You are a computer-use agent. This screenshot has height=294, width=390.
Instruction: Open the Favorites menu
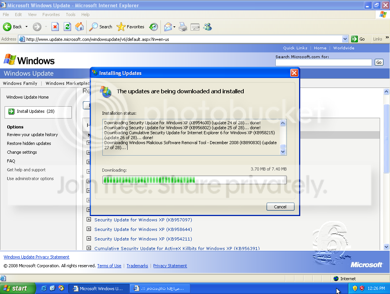[x=51, y=15]
